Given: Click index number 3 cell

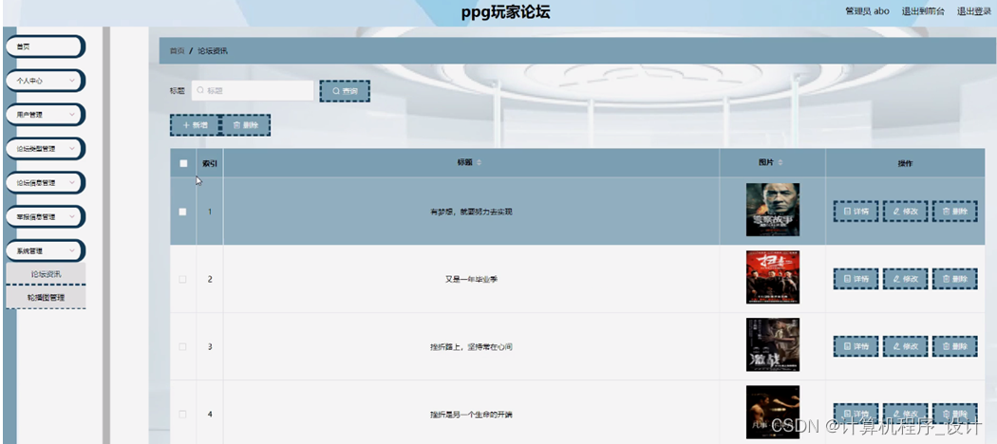Looking at the screenshot, I should pos(210,347).
